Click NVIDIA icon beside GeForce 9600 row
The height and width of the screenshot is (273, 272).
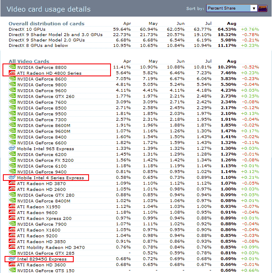(x=12, y=90)
